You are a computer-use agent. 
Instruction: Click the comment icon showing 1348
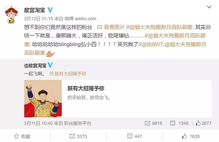[172, 123]
